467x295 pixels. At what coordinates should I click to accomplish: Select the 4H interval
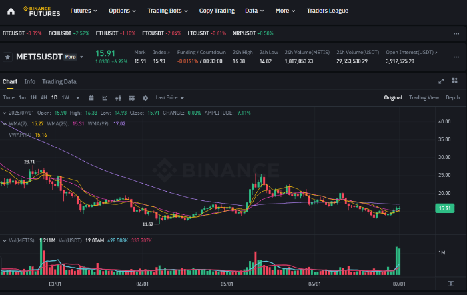click(x=44, y=97)
